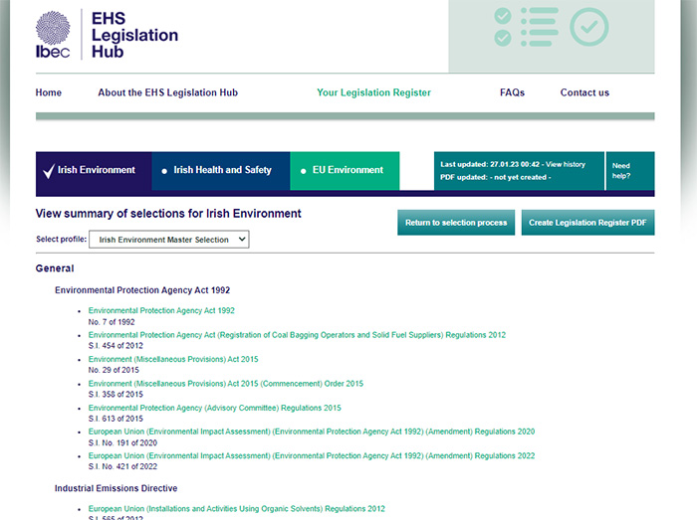Image resolution: width=697 pixels, height=520 pixels.
Task: Open Environment (Miscellaneous Provisions) Act 2015 link
Action: pos(173,359)
